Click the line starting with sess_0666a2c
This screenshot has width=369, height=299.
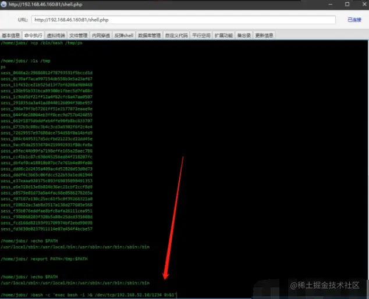point(47,73)
